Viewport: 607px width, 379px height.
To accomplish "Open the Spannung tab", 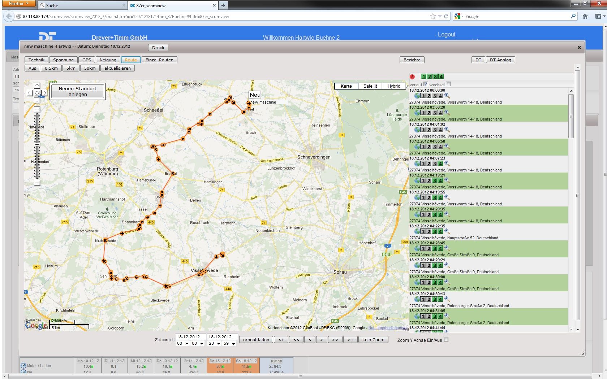I will click(x=63, y=60).
